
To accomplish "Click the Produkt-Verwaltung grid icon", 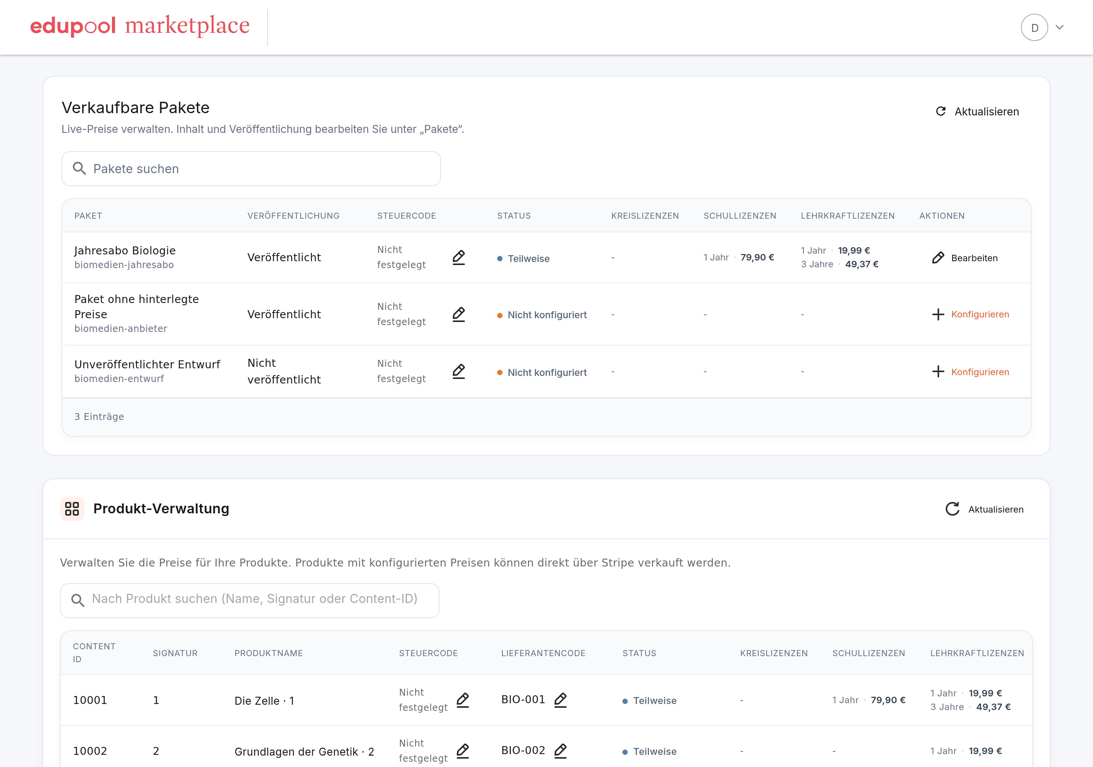I will [72, 509].
